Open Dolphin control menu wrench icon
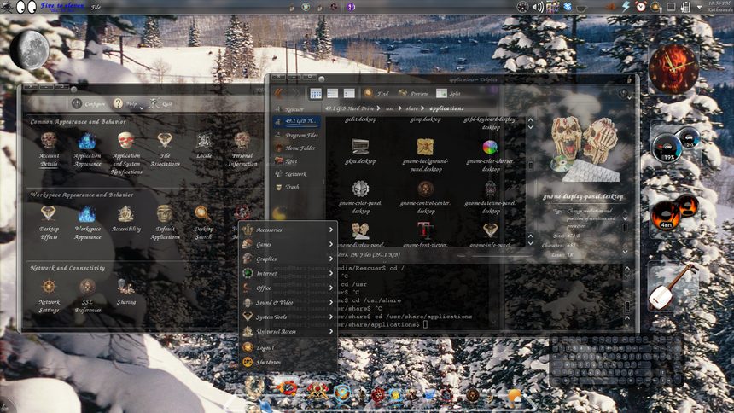The image size is (734, 413). 625,94
